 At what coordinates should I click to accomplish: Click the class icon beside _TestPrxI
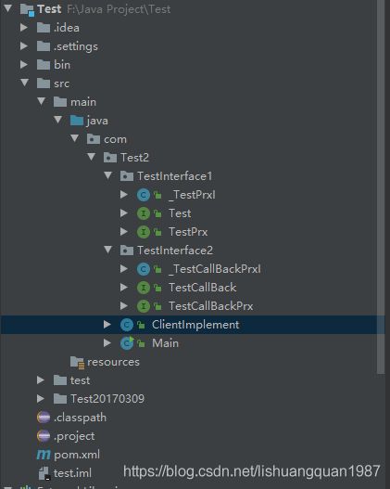point(144,195)
